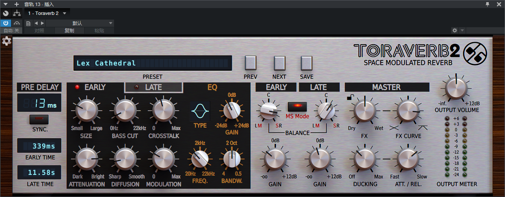Click the Lex Cathedral preset display
This screenshot has height=197, width=505.
[x=153, y=63]
